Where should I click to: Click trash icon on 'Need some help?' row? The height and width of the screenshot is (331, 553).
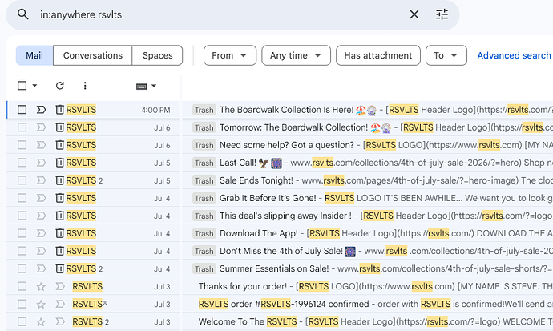[59, 145]
